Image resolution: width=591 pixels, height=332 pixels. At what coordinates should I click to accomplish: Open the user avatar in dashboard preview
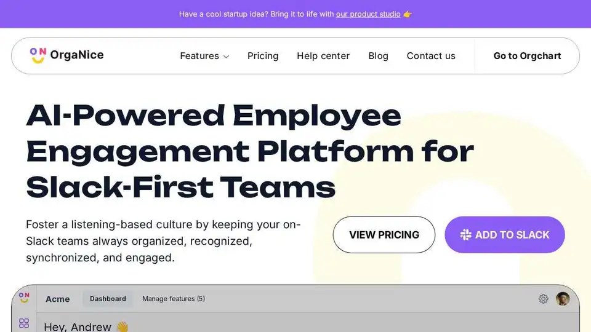tap(562, 299)
